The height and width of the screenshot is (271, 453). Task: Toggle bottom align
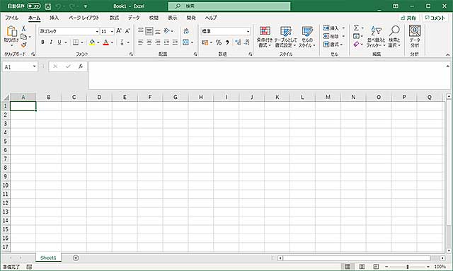tap(158, 31)
